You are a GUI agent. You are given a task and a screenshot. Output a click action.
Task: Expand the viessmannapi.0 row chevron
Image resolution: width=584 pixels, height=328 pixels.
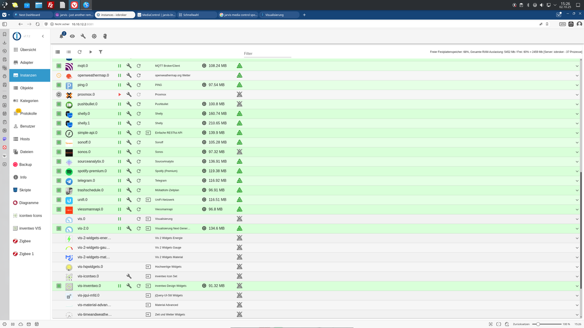coord(577,209)
